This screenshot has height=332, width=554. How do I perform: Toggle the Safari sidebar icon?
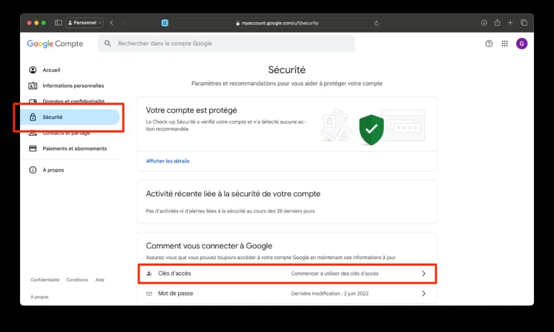pyautogui.click(x=58, y=23)
